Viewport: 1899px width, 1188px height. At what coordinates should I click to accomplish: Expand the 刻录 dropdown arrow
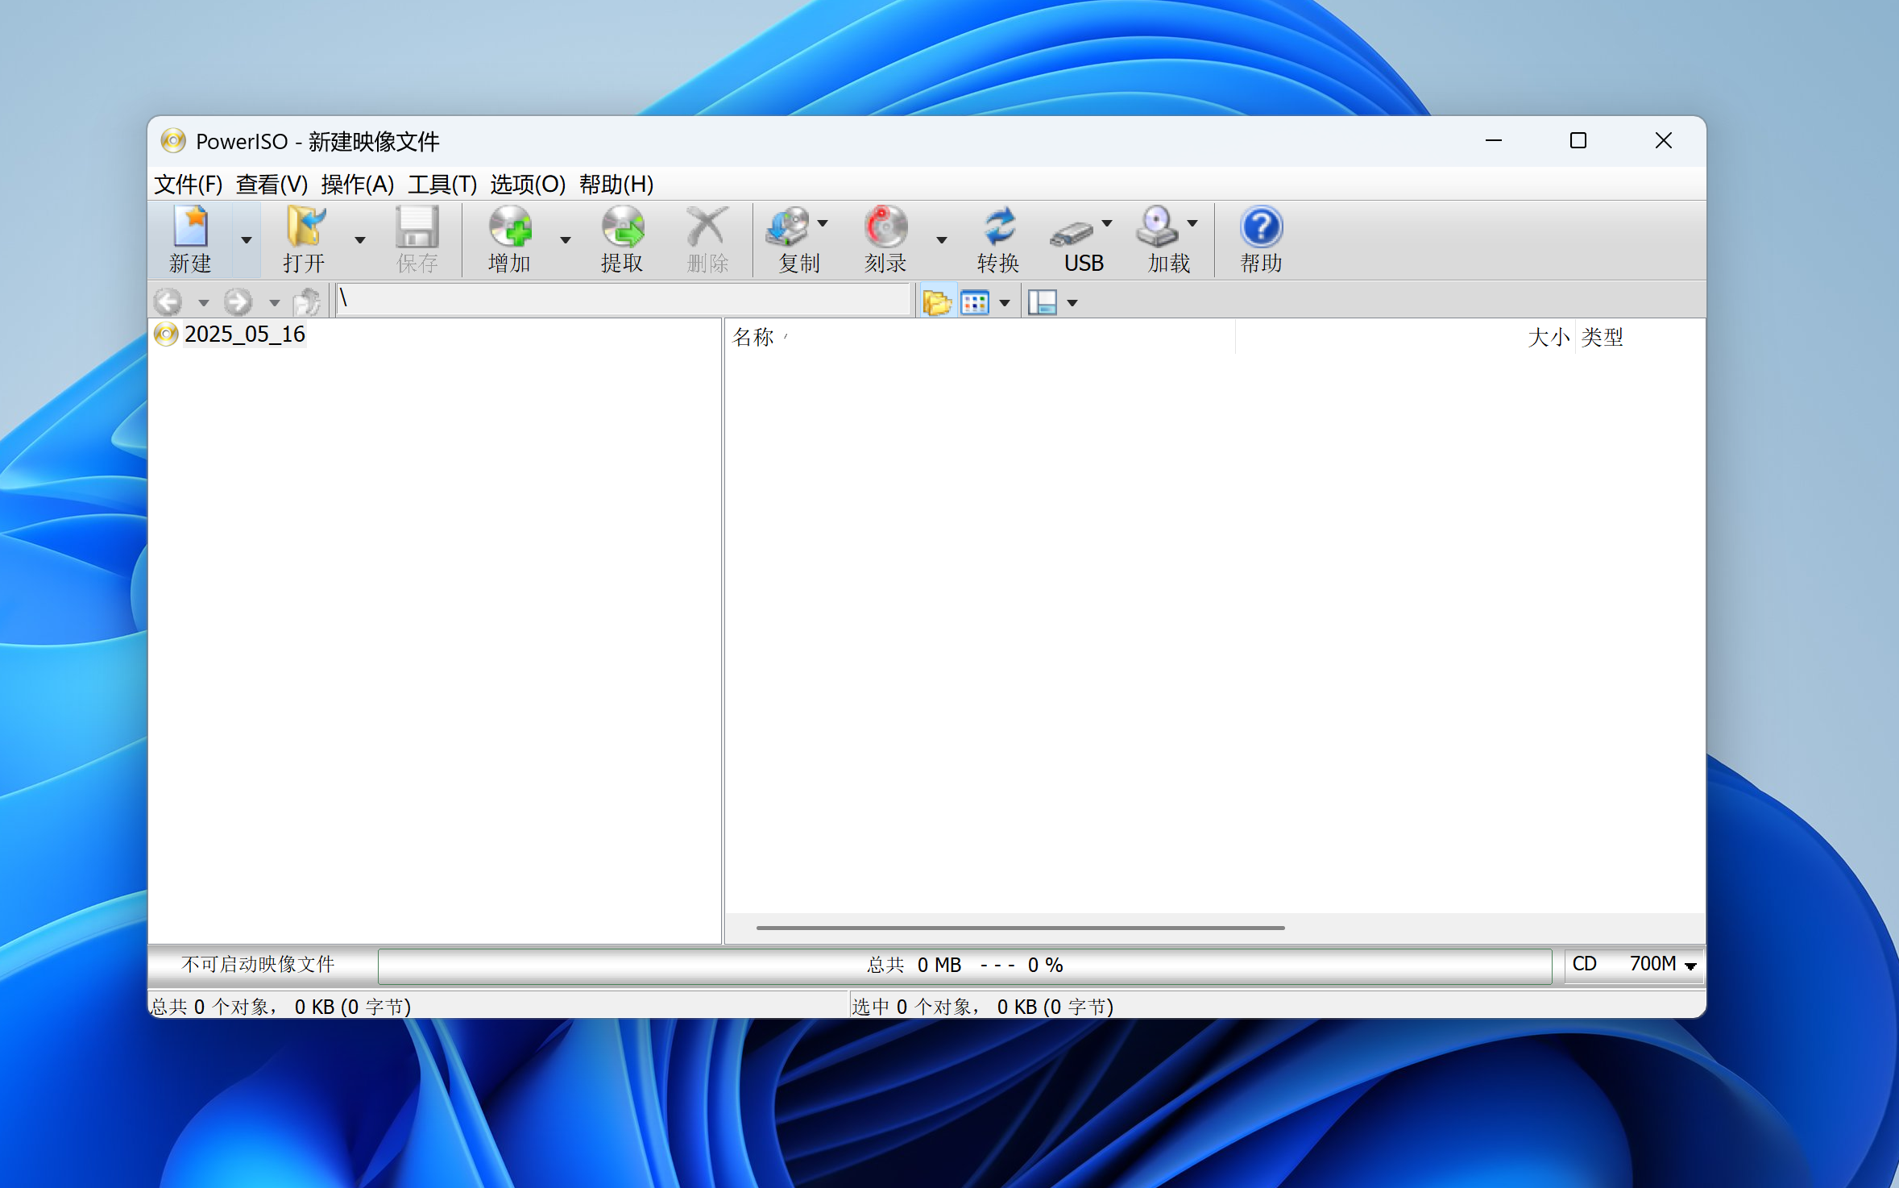click(941, 239)
